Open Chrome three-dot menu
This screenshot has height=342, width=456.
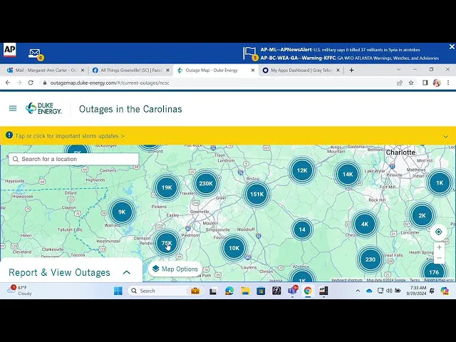coord(448,83)
